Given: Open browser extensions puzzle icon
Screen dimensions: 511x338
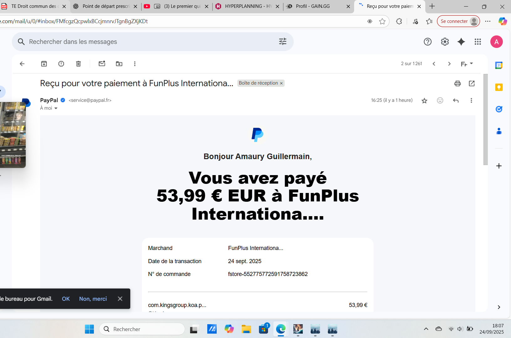Looking at the screenshot, I should click(x=399, y=21).
